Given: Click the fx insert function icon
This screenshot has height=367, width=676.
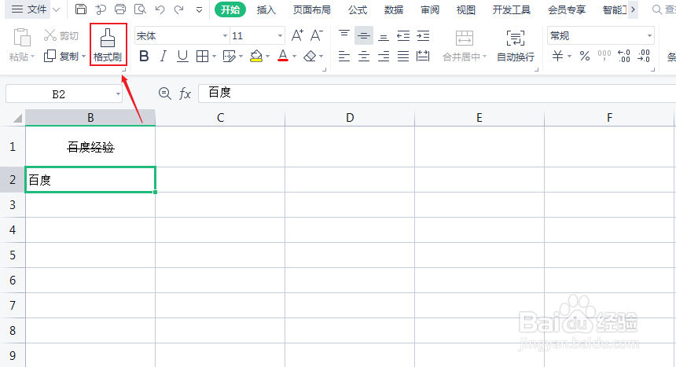Looking at the screenshot, I should [x=185, y=94].
